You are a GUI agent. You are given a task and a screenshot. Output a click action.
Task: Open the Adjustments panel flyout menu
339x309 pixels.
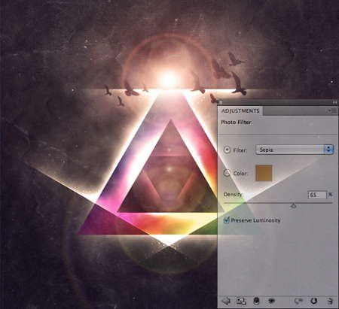coord(333,111)
